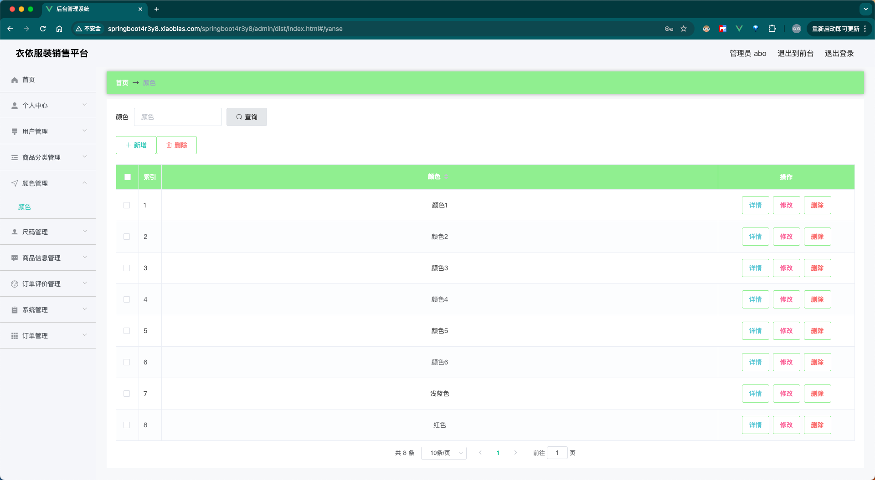Check the row for 颜色4

click(127, 299)
